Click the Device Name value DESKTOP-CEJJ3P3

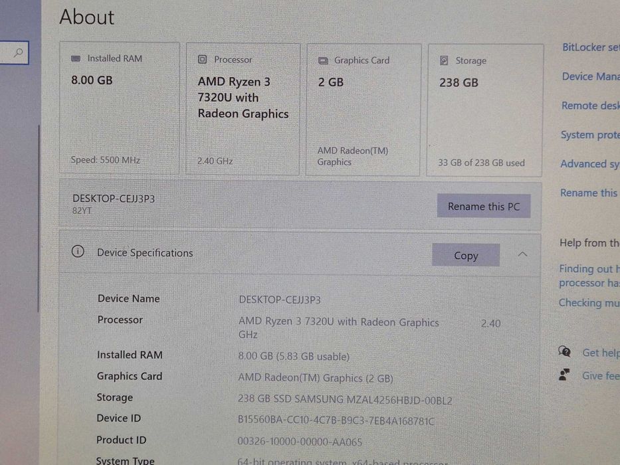coord(280,300)
